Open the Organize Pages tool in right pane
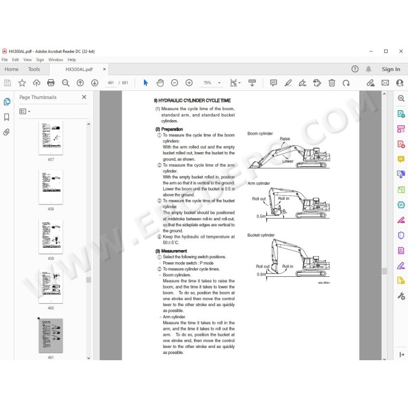The width and height of the screenshot is (408, 408). coord(401,129)
